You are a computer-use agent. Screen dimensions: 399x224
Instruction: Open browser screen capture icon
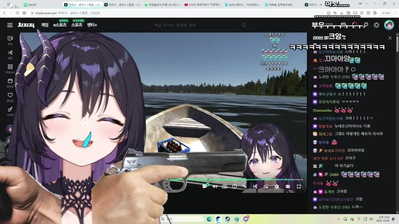362,13
